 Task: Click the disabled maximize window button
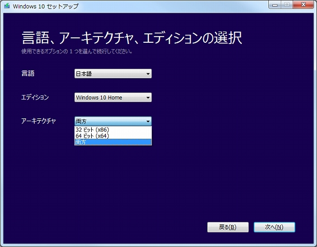[287, 5]
